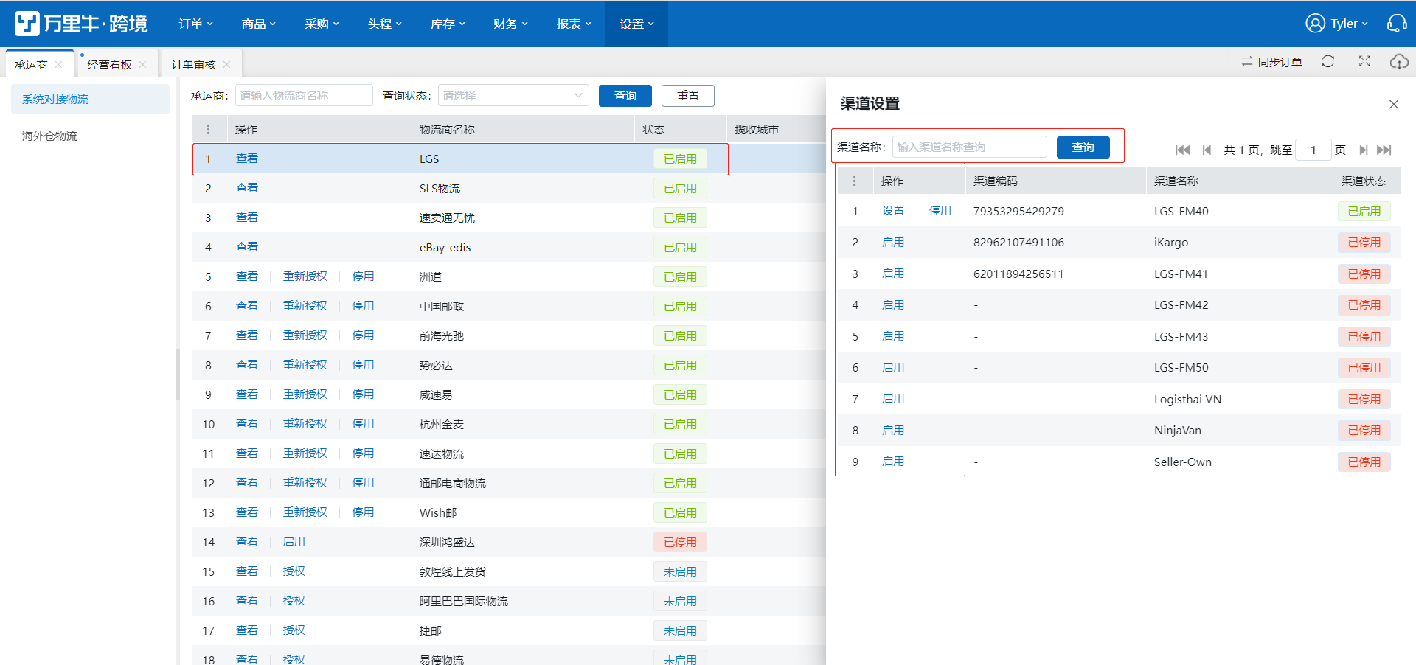1416x665 pixels.
Task: Click the cloud upload icon
Action: coord(1399,62)
